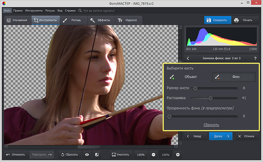
Task: Zoom out with the minus icon
Action: click(154, 155)
